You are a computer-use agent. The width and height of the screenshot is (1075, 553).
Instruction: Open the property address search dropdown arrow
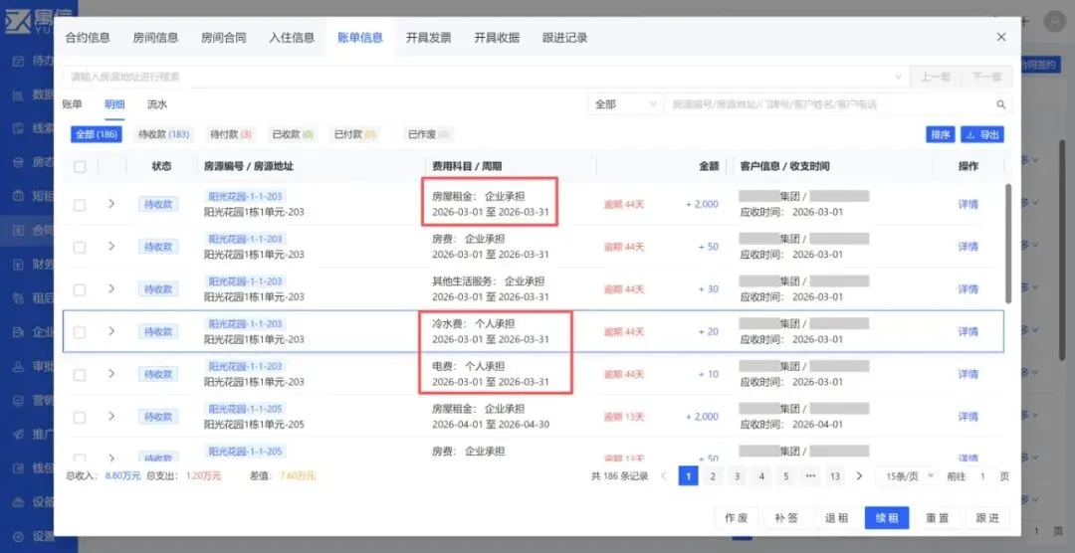(898, 77)
